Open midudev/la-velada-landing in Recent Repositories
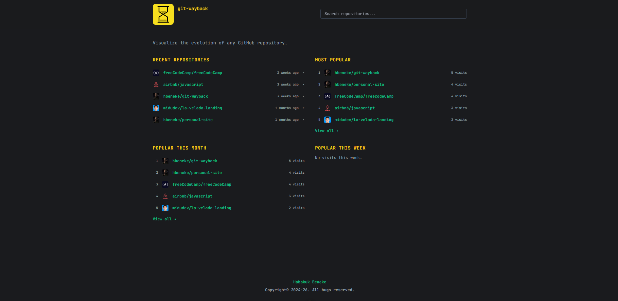The height and width of the screenshot is (301, 618). [193, 108]
